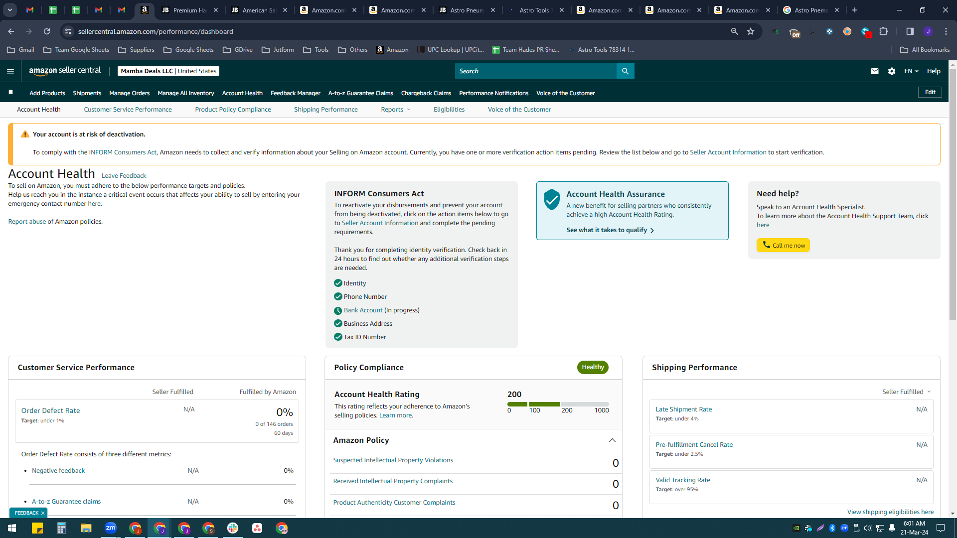This screenshot has height=538, width=957.
Task: Open File Explorer from the taskbar
Action: [86, 528]
